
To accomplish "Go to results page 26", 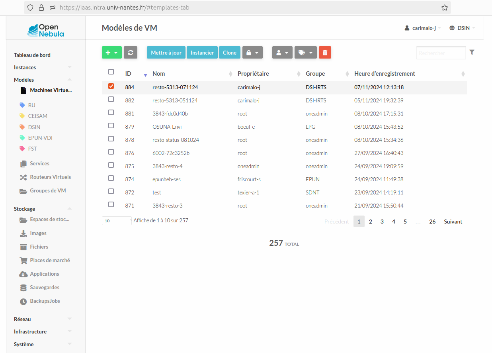I will [432, 221].
